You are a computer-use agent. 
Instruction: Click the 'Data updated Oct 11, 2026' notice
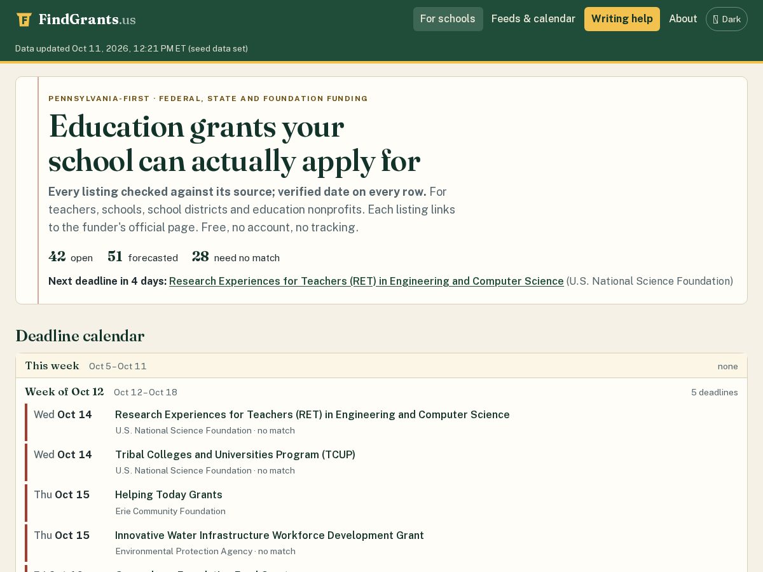click(132, 48)
